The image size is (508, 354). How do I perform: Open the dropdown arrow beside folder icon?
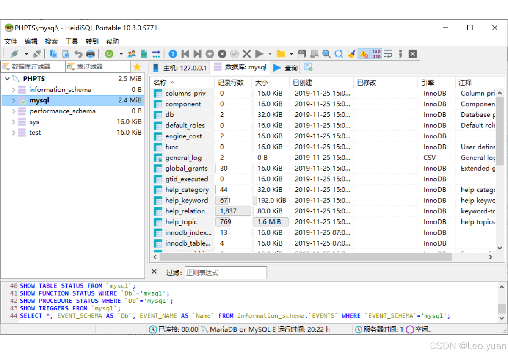click(x=291, y=54)
